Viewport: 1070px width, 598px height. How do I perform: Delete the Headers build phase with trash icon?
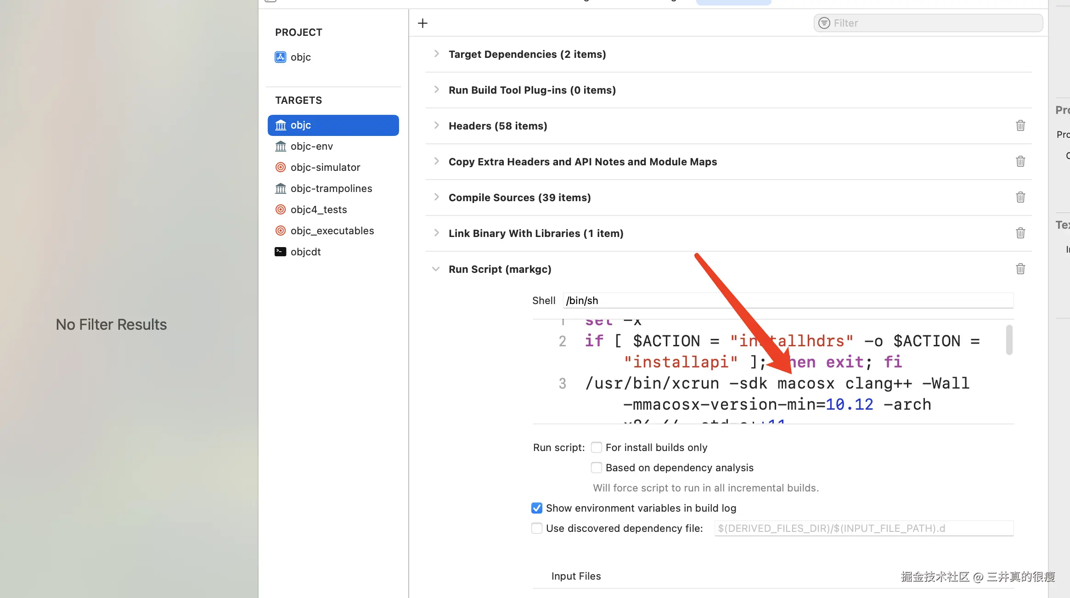(x=1020, y=125)
